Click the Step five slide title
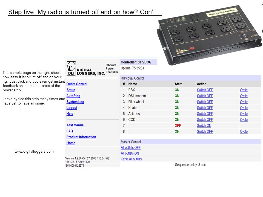 pos(85,12)
